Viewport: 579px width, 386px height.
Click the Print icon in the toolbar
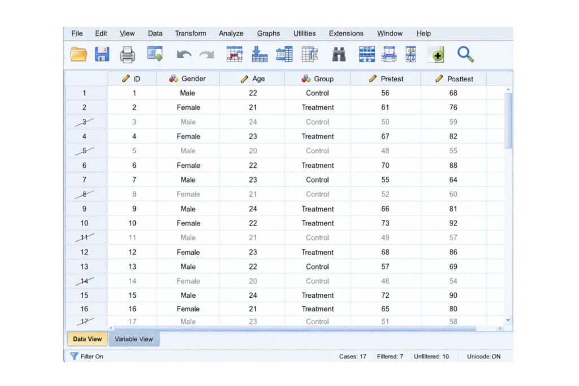[127, 55]
